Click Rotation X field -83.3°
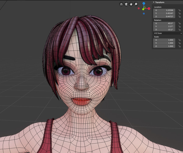This screenshot has width=183, height=153. (164, 24)
